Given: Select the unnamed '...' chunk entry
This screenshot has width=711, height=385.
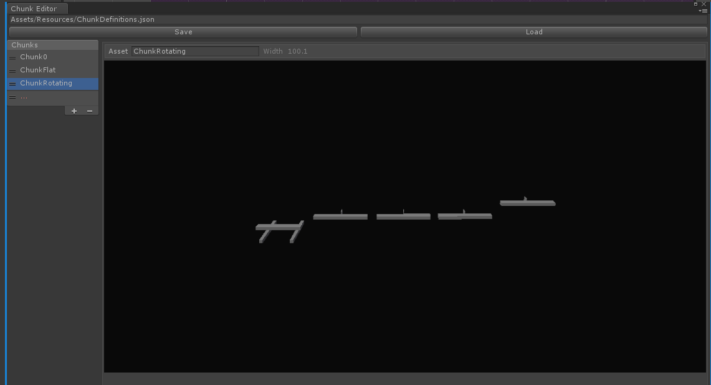Looking at the screenshot, I should click(x=24, y=97).
